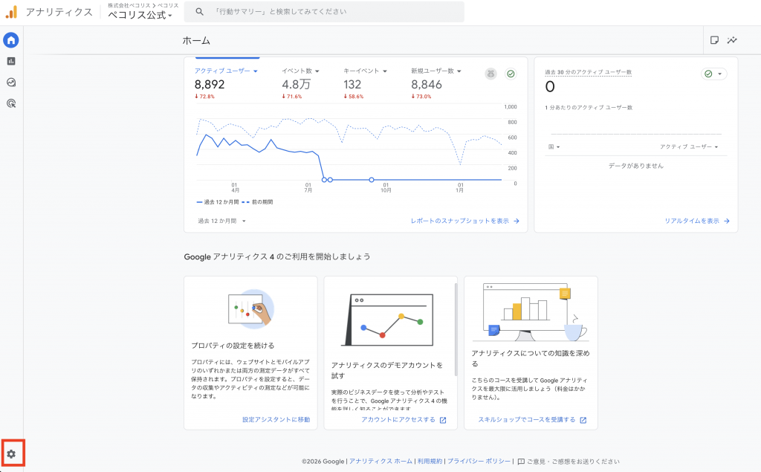Open the Home icon in sidebar

[11, 40]
